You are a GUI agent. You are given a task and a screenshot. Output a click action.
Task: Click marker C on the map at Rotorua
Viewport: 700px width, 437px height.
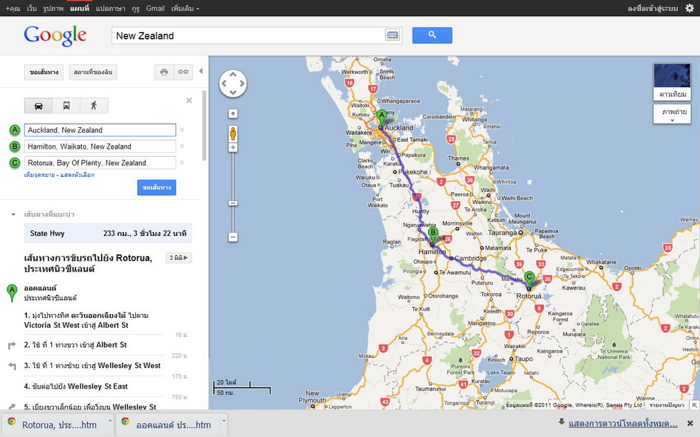(x=529, y=281)
